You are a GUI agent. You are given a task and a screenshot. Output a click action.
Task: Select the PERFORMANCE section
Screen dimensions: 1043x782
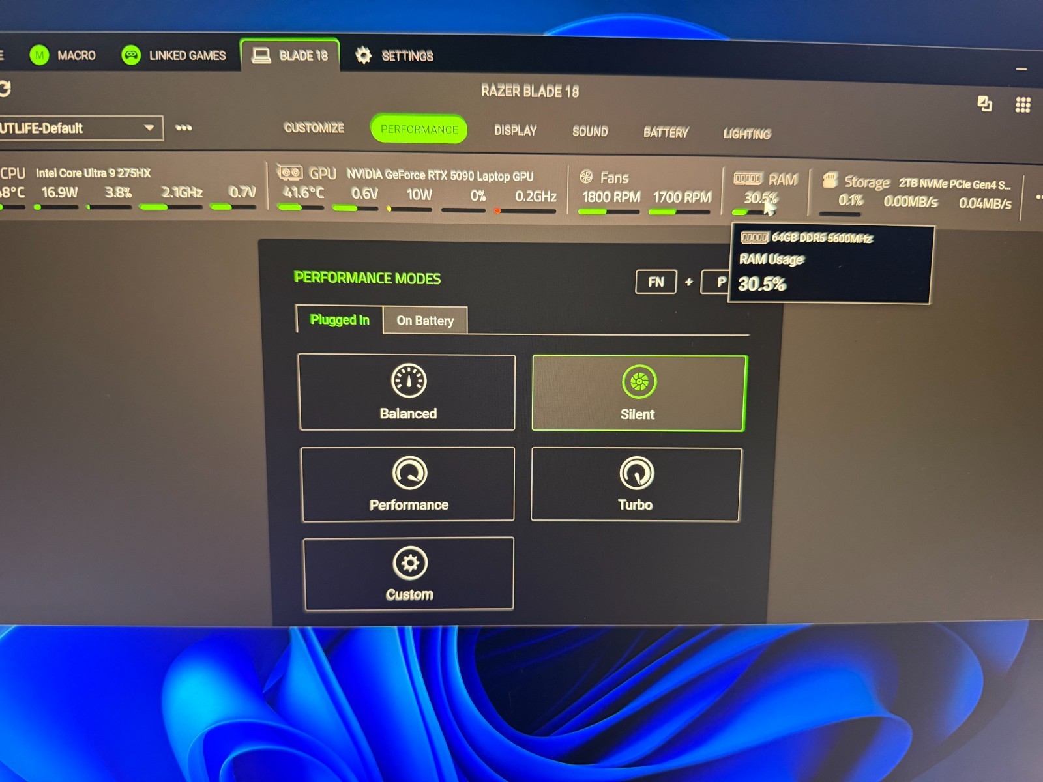tap(419, 129)
